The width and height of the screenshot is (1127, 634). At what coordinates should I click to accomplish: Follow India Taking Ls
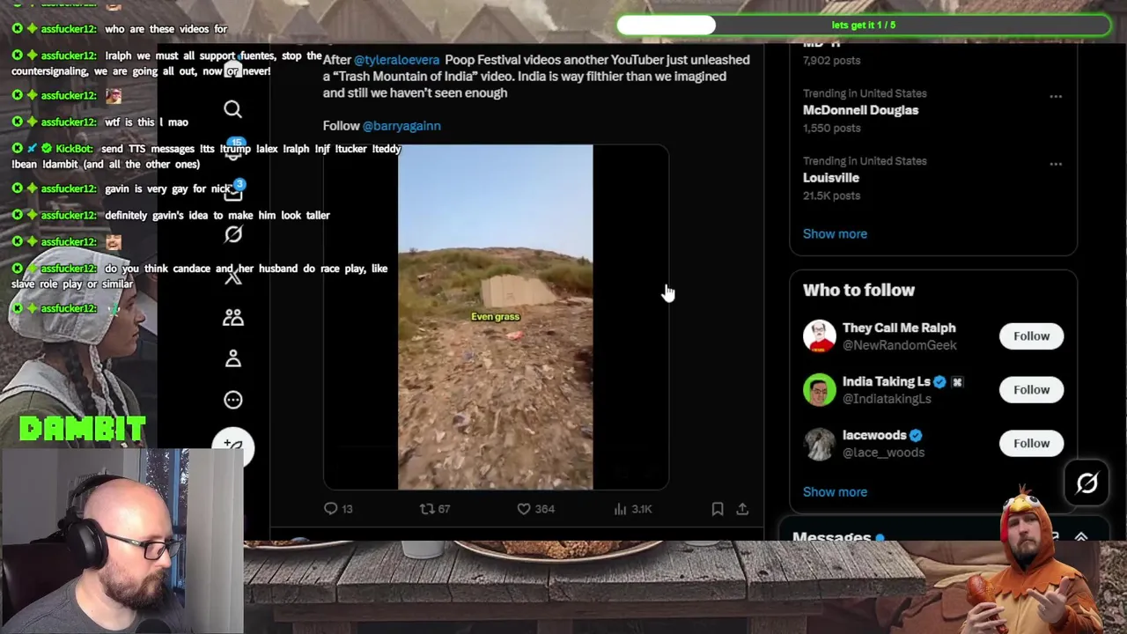coord(1031,389)
